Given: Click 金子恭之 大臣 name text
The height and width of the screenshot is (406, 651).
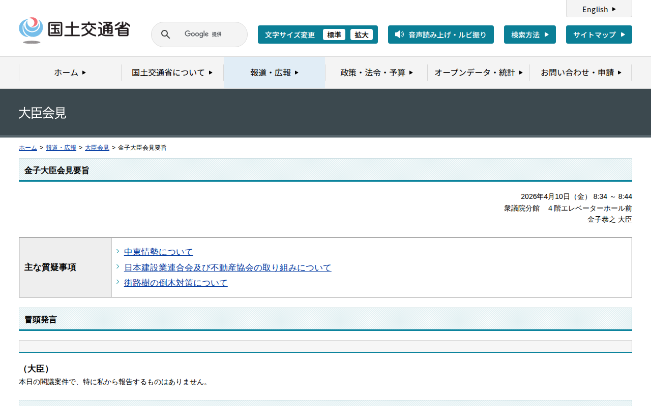Looking at the screenshot, I should click(x=610, y=219).
